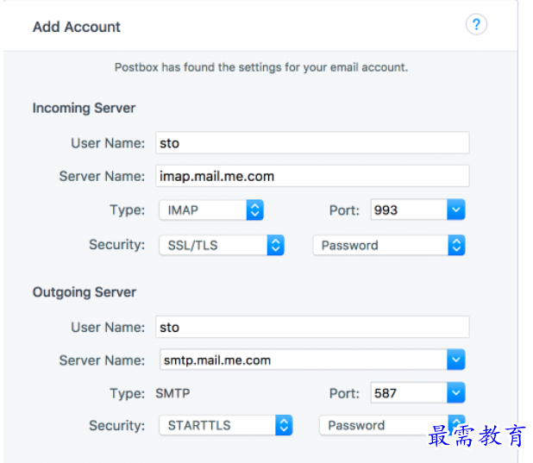
Task: Open help with the question mark icon
Action: click(x=476, y=24)
